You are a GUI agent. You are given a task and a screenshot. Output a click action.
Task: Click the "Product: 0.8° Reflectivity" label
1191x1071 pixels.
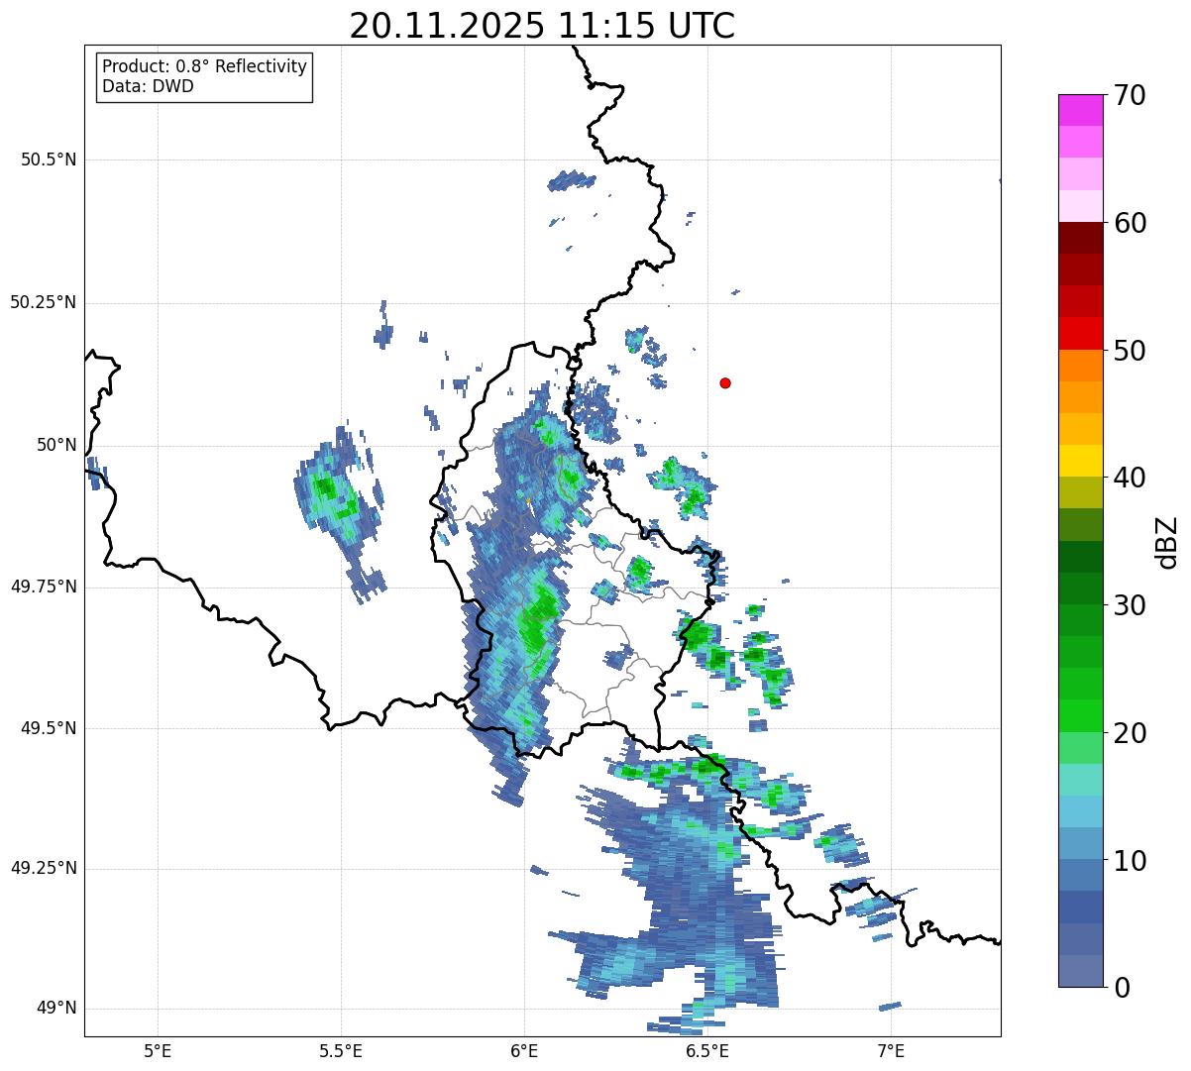(x=205, y=66)
